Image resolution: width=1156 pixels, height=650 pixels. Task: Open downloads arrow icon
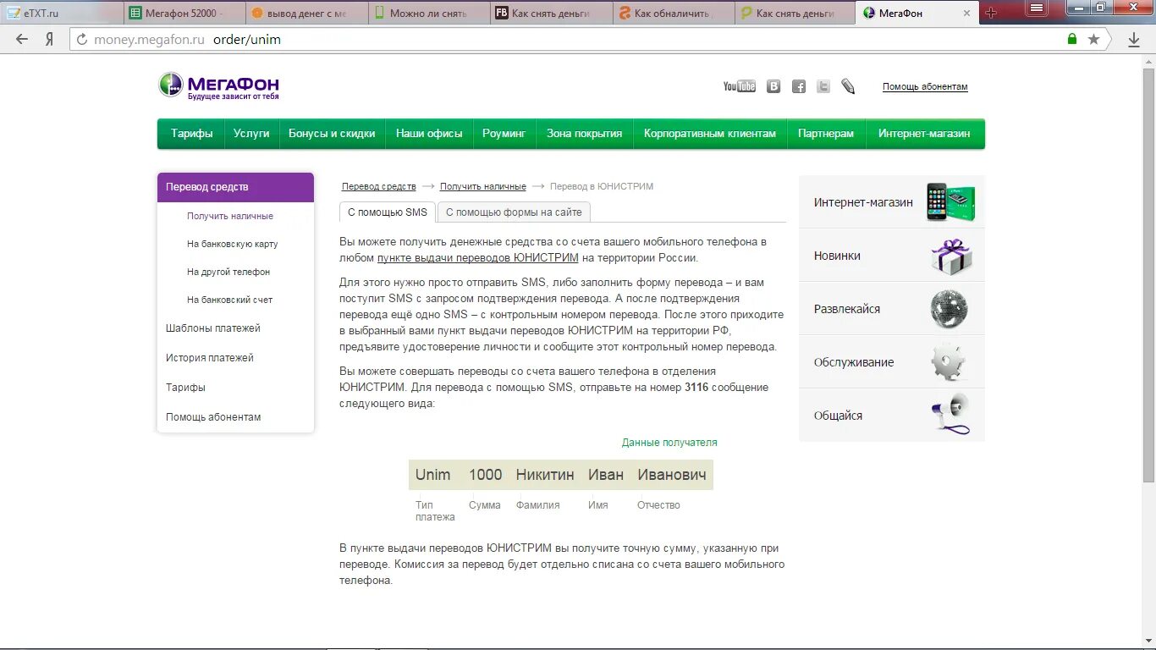coord(1134,39)
